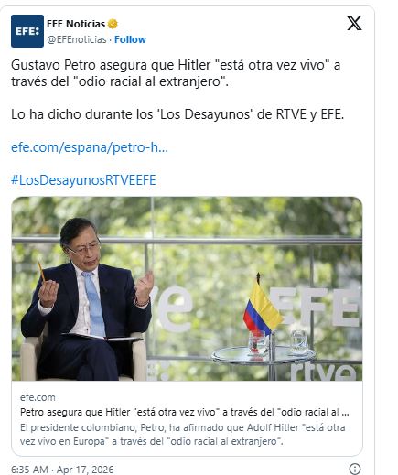
Task: Click the Apr 17, 2026 date
Action: point(85,470)
